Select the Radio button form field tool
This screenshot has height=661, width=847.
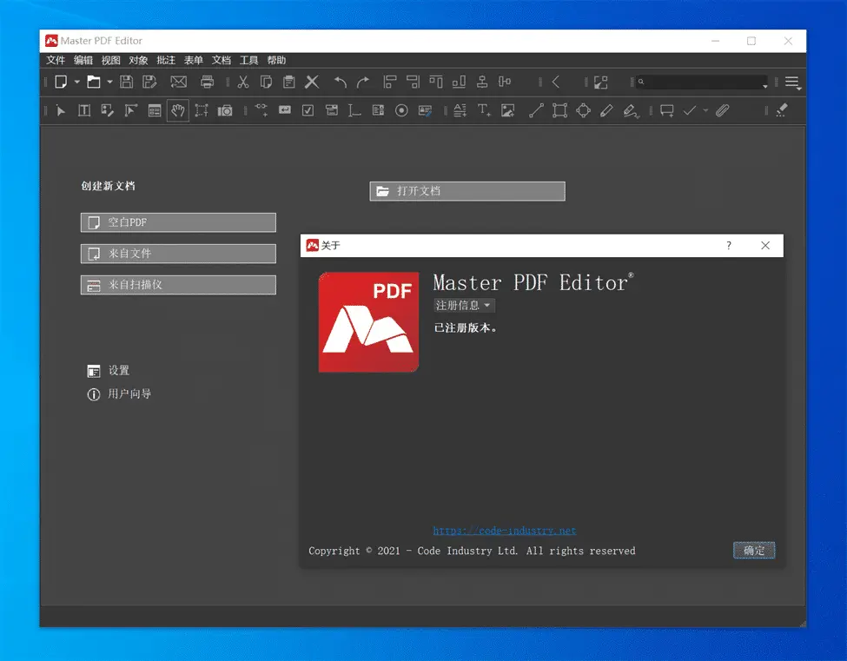tap(401, 110)
